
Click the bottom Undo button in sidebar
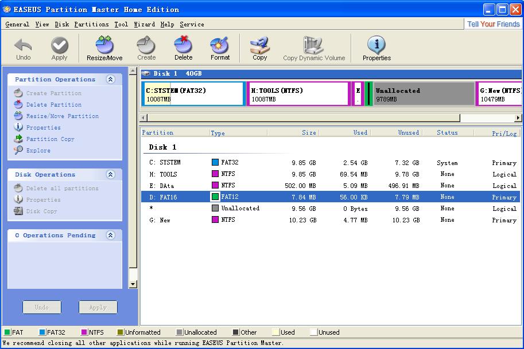pyautogui.click(x=42, y=307)
